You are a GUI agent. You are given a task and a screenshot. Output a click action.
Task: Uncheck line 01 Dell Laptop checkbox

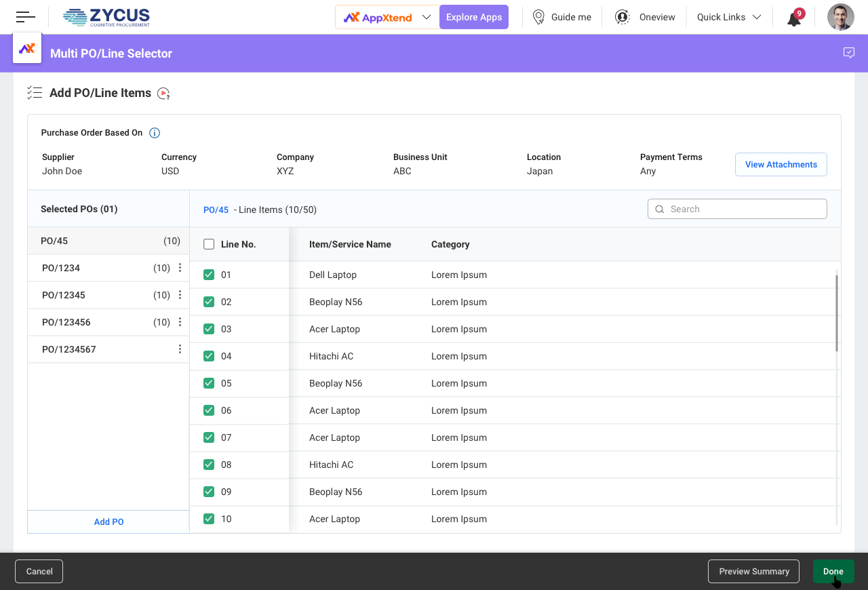209,275
